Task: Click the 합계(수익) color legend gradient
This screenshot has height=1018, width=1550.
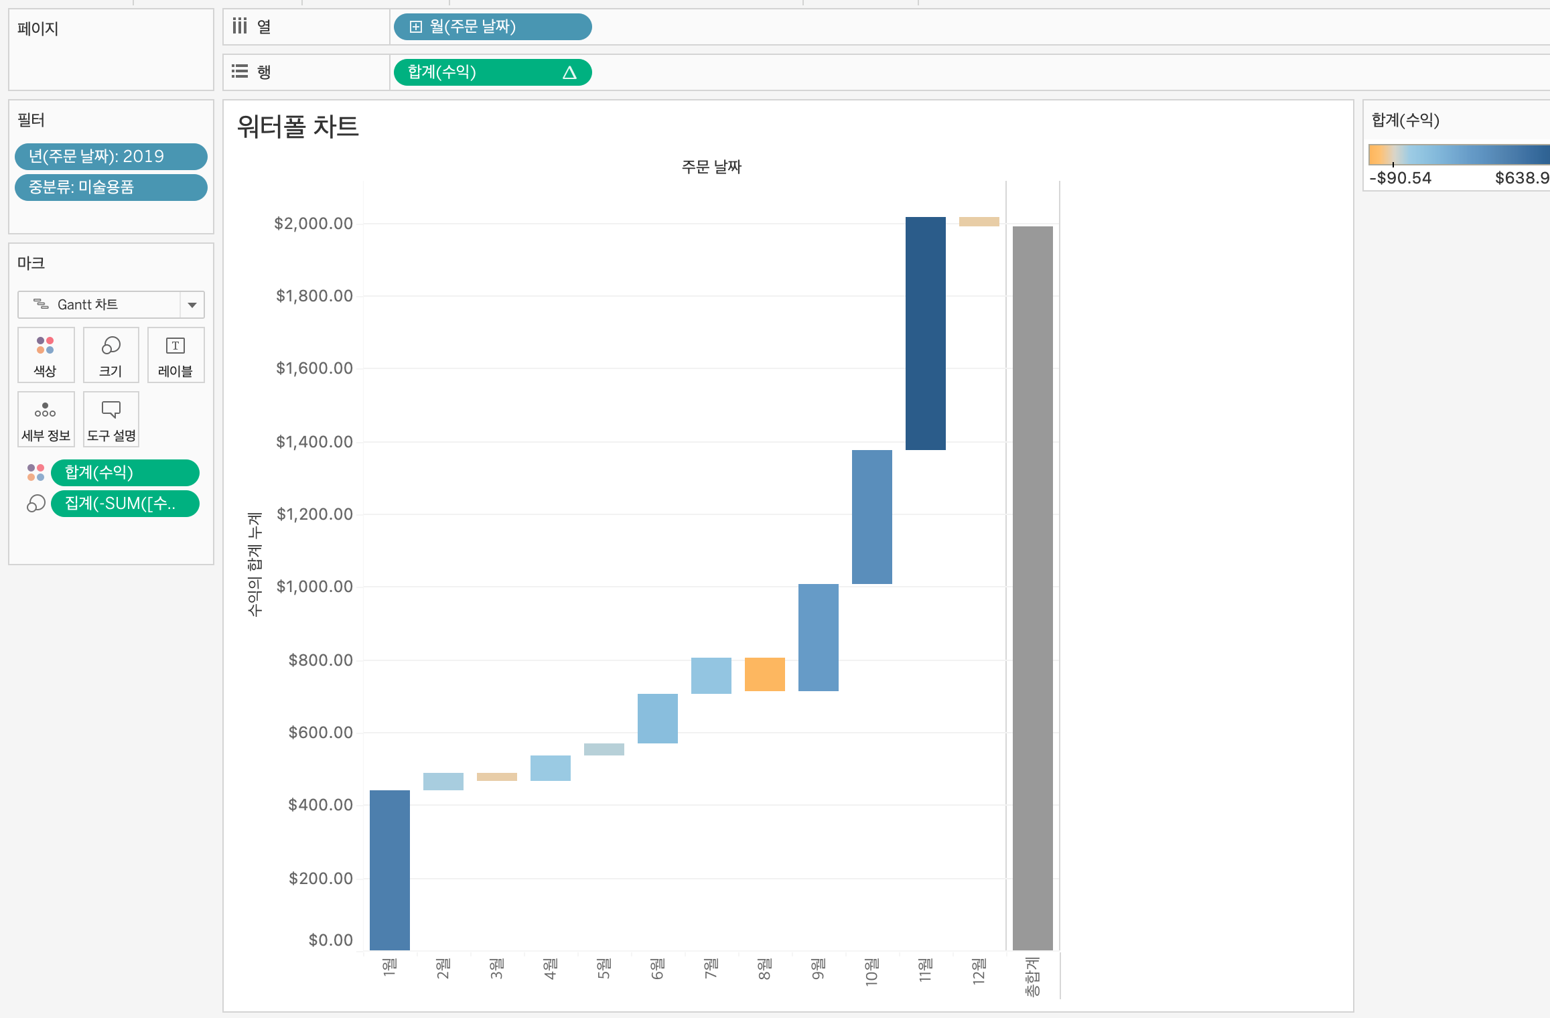Action: [x=1459, y=155]
